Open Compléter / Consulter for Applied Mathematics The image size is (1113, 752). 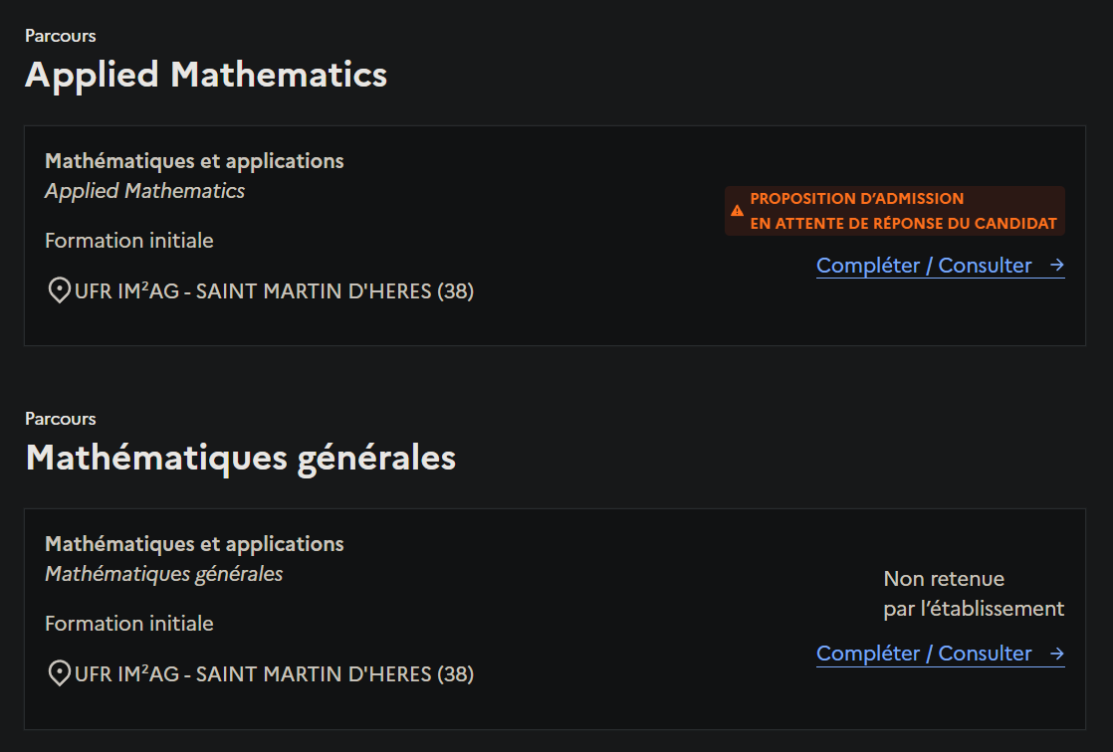click(x=924, y=266)
